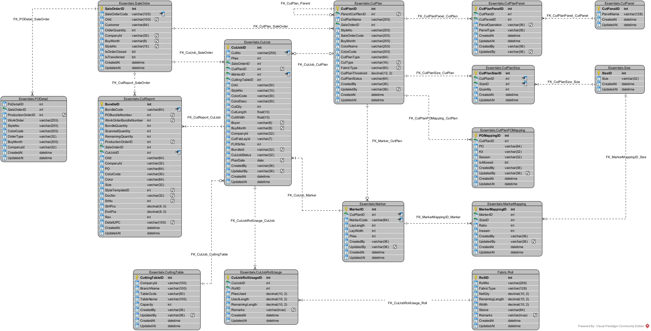Click the nullable N marker on DetailUPC row
The height and width of the screenshot is (331, 651).
(x=173, y=222)
